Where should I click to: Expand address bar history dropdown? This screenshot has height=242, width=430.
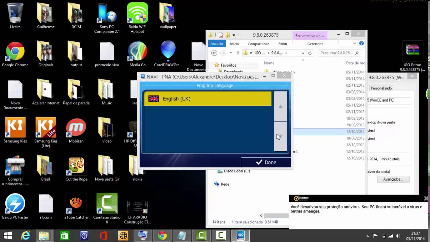pyautogui.click(x=303, y=53)
